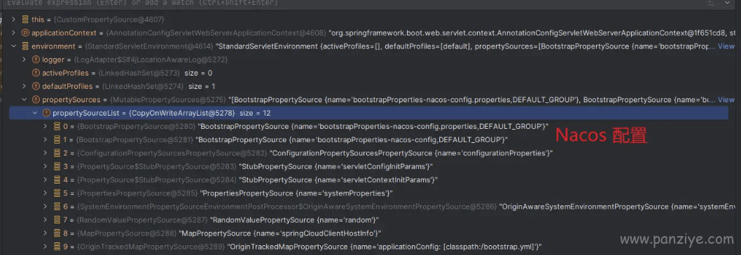Click the applicationContext parameter icon
The height and width of the screenshot is (255, 741).
pyautogui.click(x=25, y=33)
